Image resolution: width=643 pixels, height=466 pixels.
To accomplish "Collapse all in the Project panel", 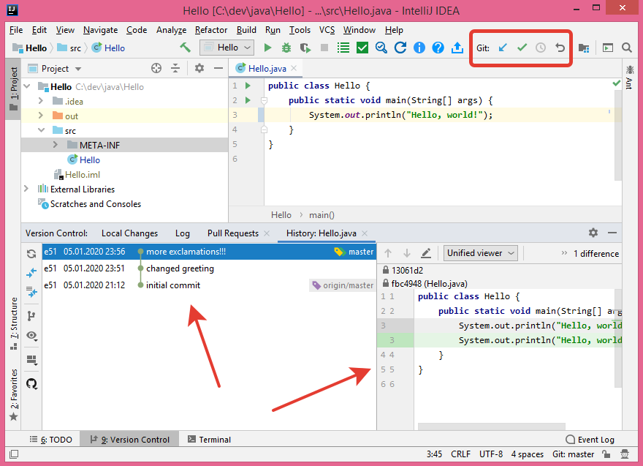I will 175,68.
